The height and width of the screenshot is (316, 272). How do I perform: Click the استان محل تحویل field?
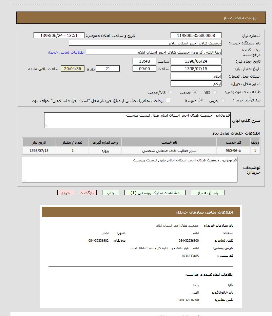tap(196, 76)
